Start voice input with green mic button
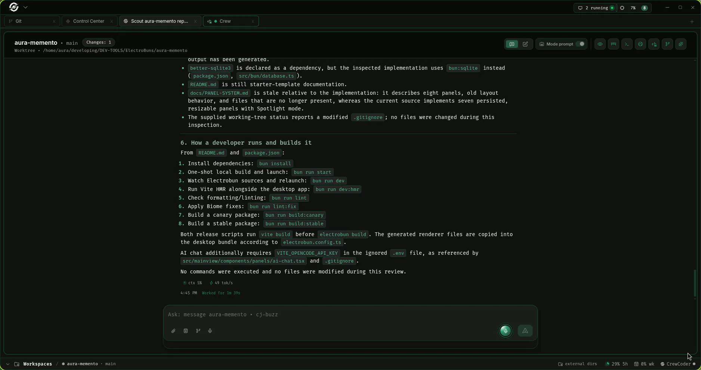701x370 pixels. pyautogui.click(x=506, y=331)
